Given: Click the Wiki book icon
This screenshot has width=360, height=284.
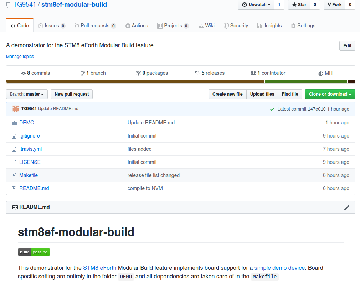Looking at the screenshot, I should click(x=201, y=26).
